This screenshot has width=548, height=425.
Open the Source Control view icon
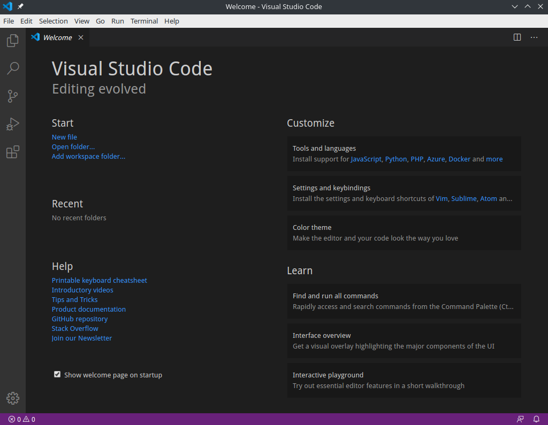[x=13, y=96]
